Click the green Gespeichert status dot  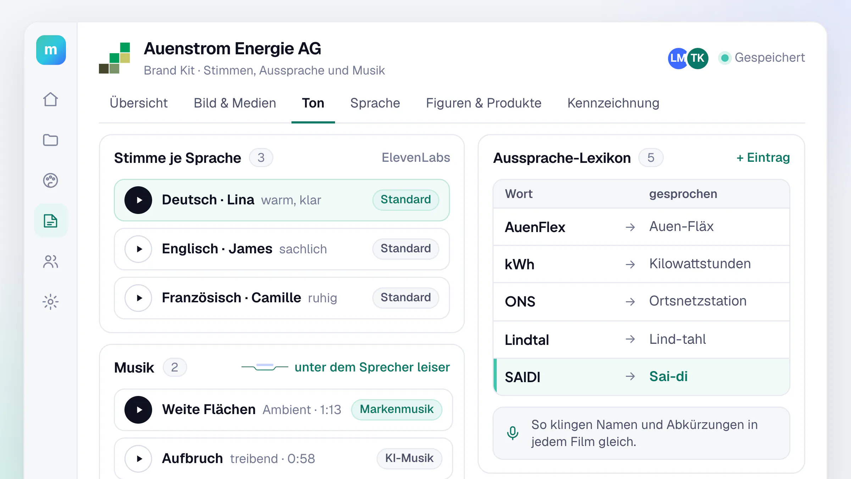725,58
